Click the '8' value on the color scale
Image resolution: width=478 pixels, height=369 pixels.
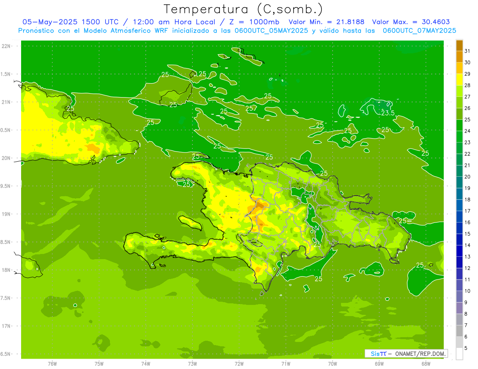coord(466,314)
